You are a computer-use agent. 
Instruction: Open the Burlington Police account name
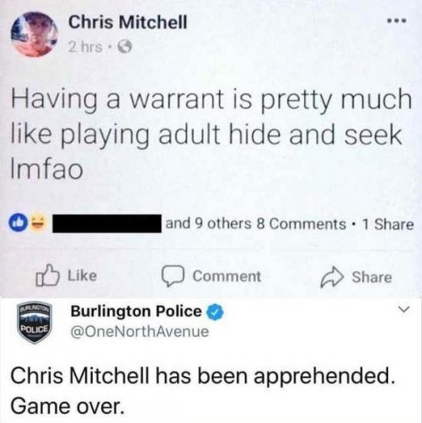tap(136, 312)
